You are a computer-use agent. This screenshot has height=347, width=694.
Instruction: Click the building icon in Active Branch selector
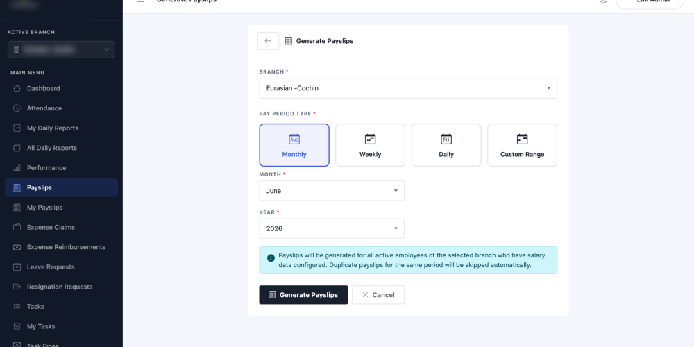[x=17, y=49]
